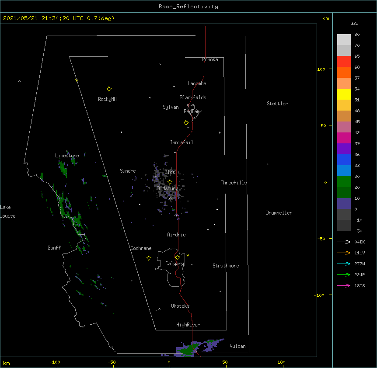Click the white plus marker near Stettler
377x368 pixels.
(268, 164)
